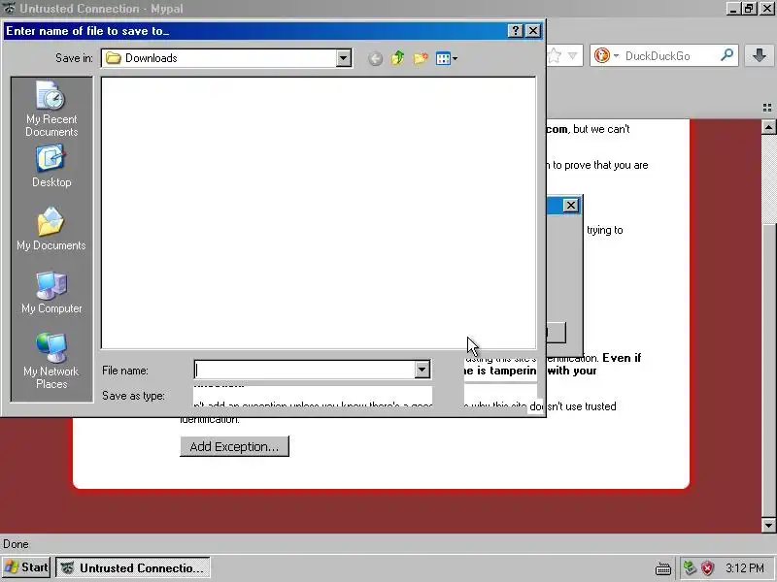Screen dimensions: 777x582
Task: Open the safely remove hardware tray icon
Action: tap(690, 567)
